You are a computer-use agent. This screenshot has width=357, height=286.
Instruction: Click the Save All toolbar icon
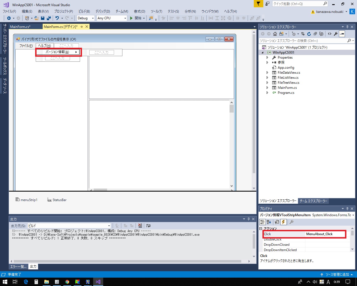(49, 18)
